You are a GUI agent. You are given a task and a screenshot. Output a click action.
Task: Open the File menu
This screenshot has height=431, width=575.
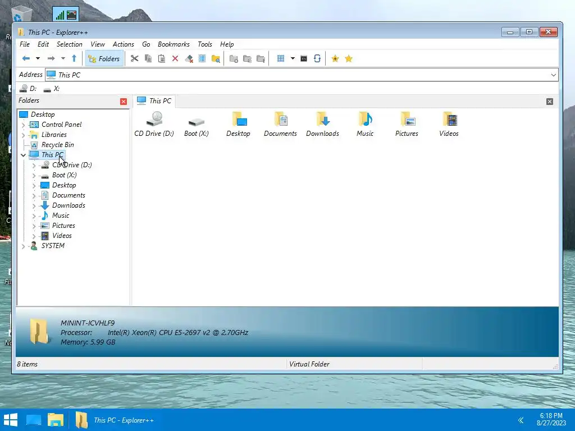[25, 44]
